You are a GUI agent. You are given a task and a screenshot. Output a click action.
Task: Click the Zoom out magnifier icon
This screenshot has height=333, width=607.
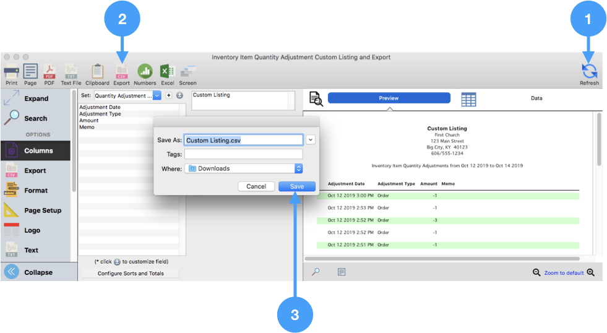536,272
